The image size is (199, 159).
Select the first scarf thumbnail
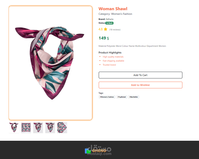(14, 128)
